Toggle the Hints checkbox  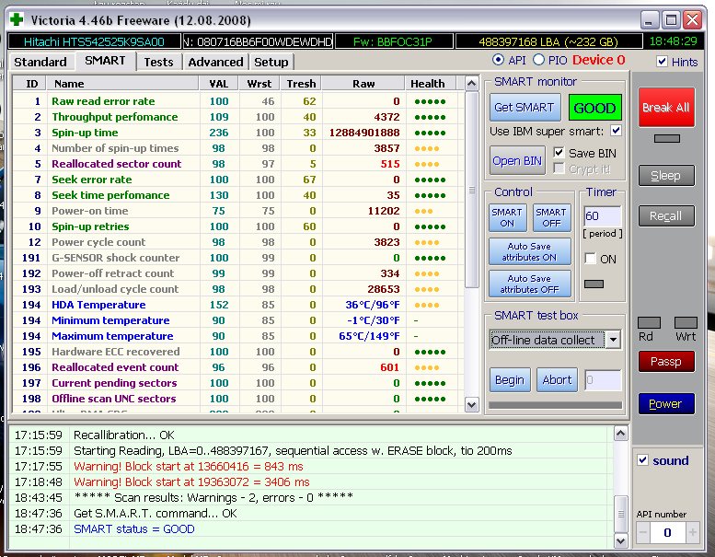tap(663, 61)
